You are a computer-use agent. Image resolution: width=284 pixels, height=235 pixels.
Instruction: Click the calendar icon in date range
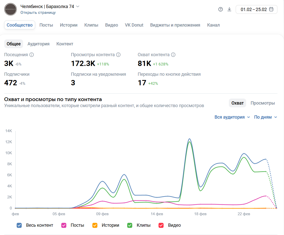pyautogui.click(x=271, y=9)
